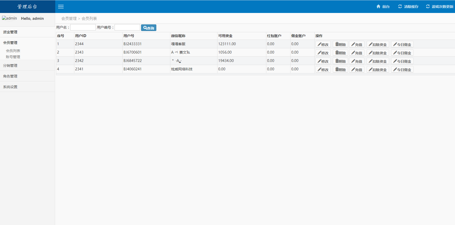455x225 pixels.
Task: Open the 账号管理 submenu item
Action: pos(13,57)
